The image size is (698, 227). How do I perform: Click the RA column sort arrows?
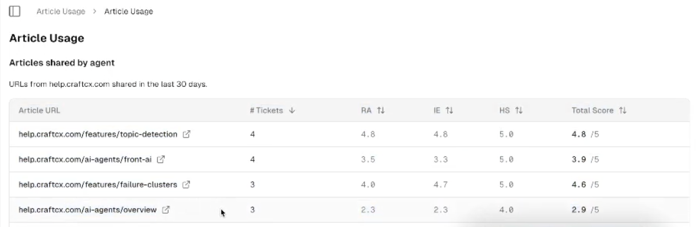tap(381, 111)
